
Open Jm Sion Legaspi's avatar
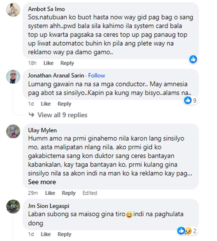pyautogui.click(x=13, y=207)
